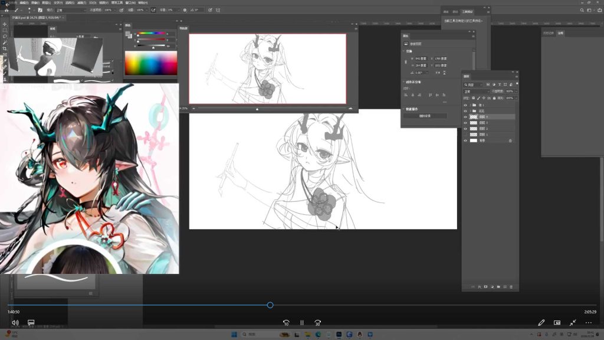Select the Crop tool

5,48
